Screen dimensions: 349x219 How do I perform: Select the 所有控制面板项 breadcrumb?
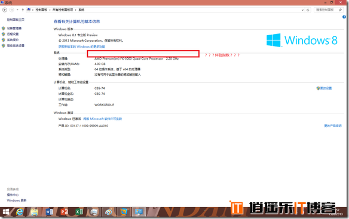click(63, 10)
